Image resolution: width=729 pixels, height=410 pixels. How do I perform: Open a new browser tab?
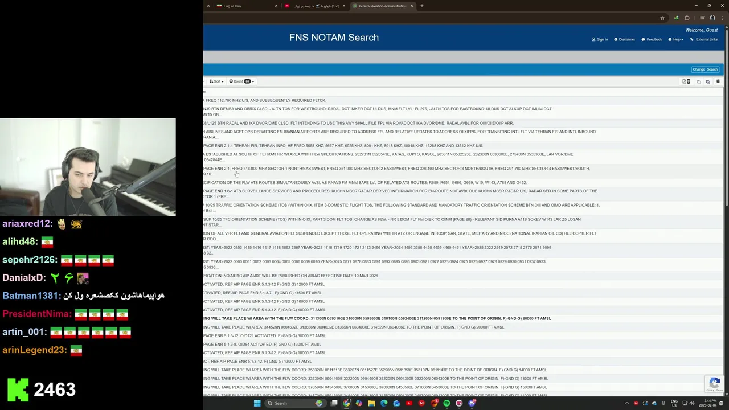[421, 6]
